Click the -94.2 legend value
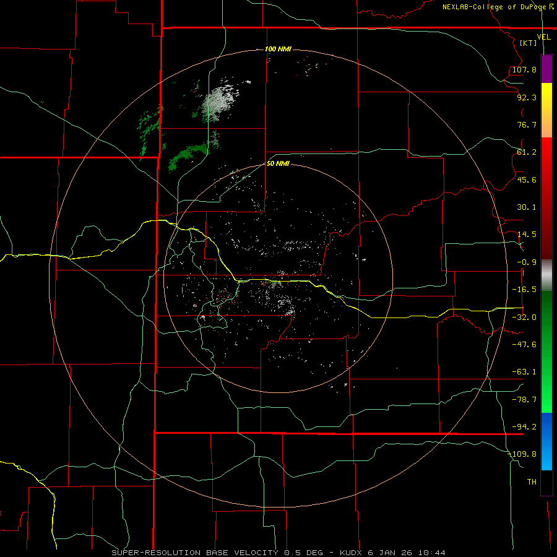Screen dimensions: 557x557 pos(524,427)
